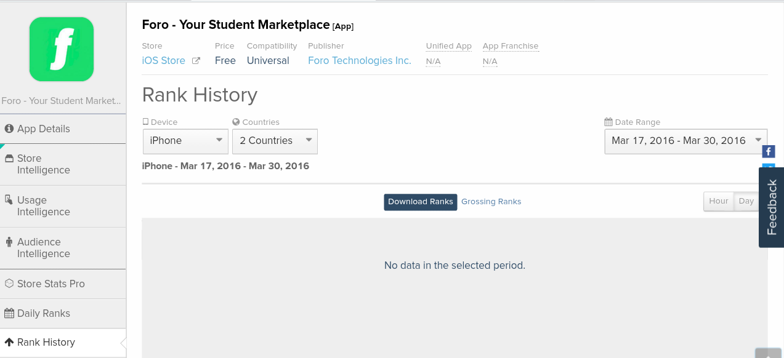Screen dimensions: 784x358
Task: Click the Facebook share icon
Action: point(768,151)
